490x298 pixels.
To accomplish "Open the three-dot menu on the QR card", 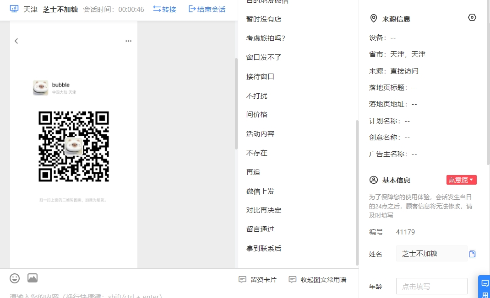I will 128,41.
